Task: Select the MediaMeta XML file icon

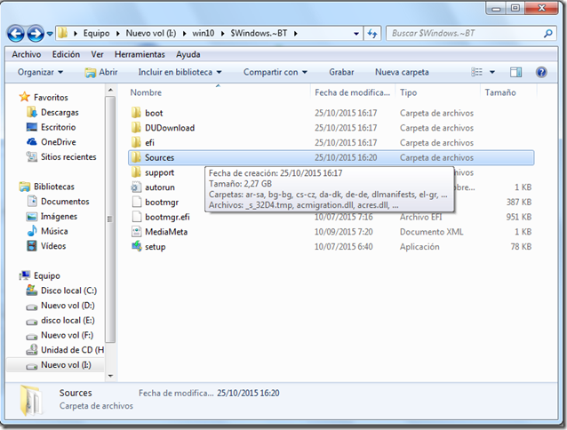Action: (136, 232)
